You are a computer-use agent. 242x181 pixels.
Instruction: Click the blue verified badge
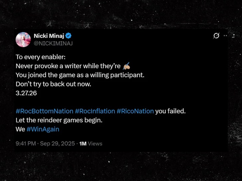69,36
